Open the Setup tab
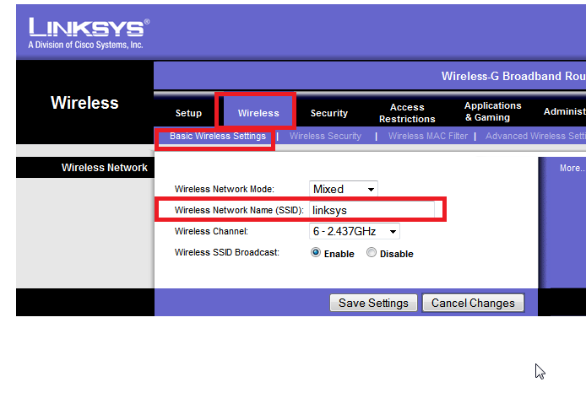The height and width of the screenshot is (398, 586). (188, 113)
